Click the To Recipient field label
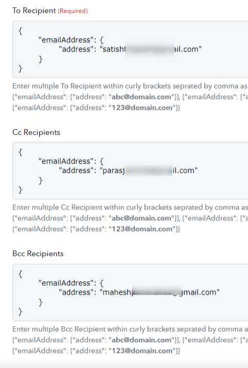The width and height of the screenshot is (248, 368). [34, 10]
